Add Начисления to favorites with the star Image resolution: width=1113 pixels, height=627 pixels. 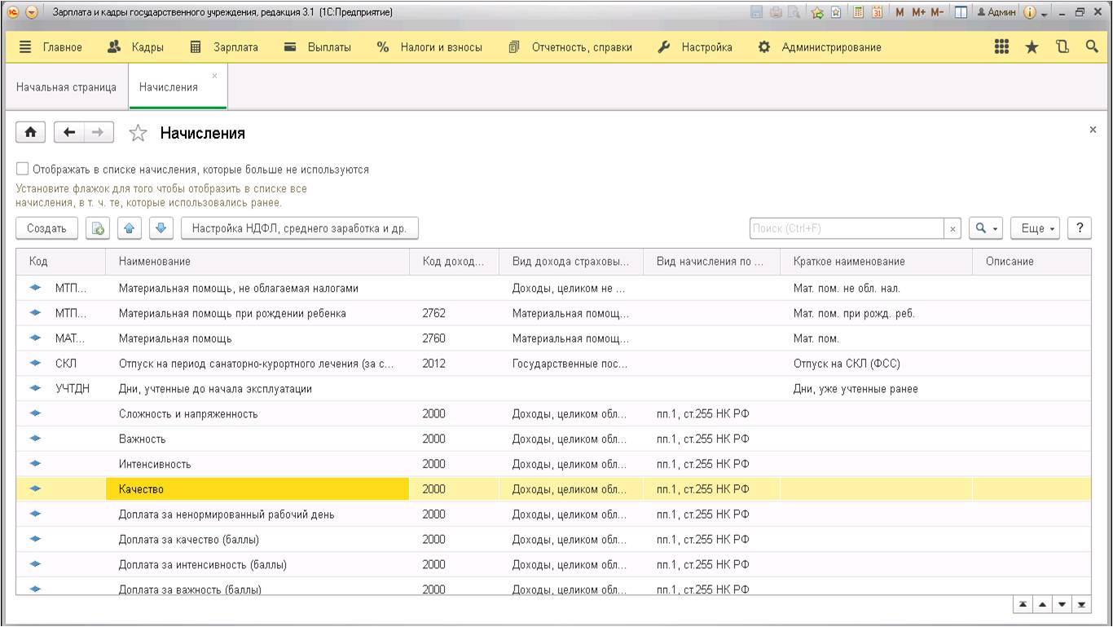coord(139,134)
